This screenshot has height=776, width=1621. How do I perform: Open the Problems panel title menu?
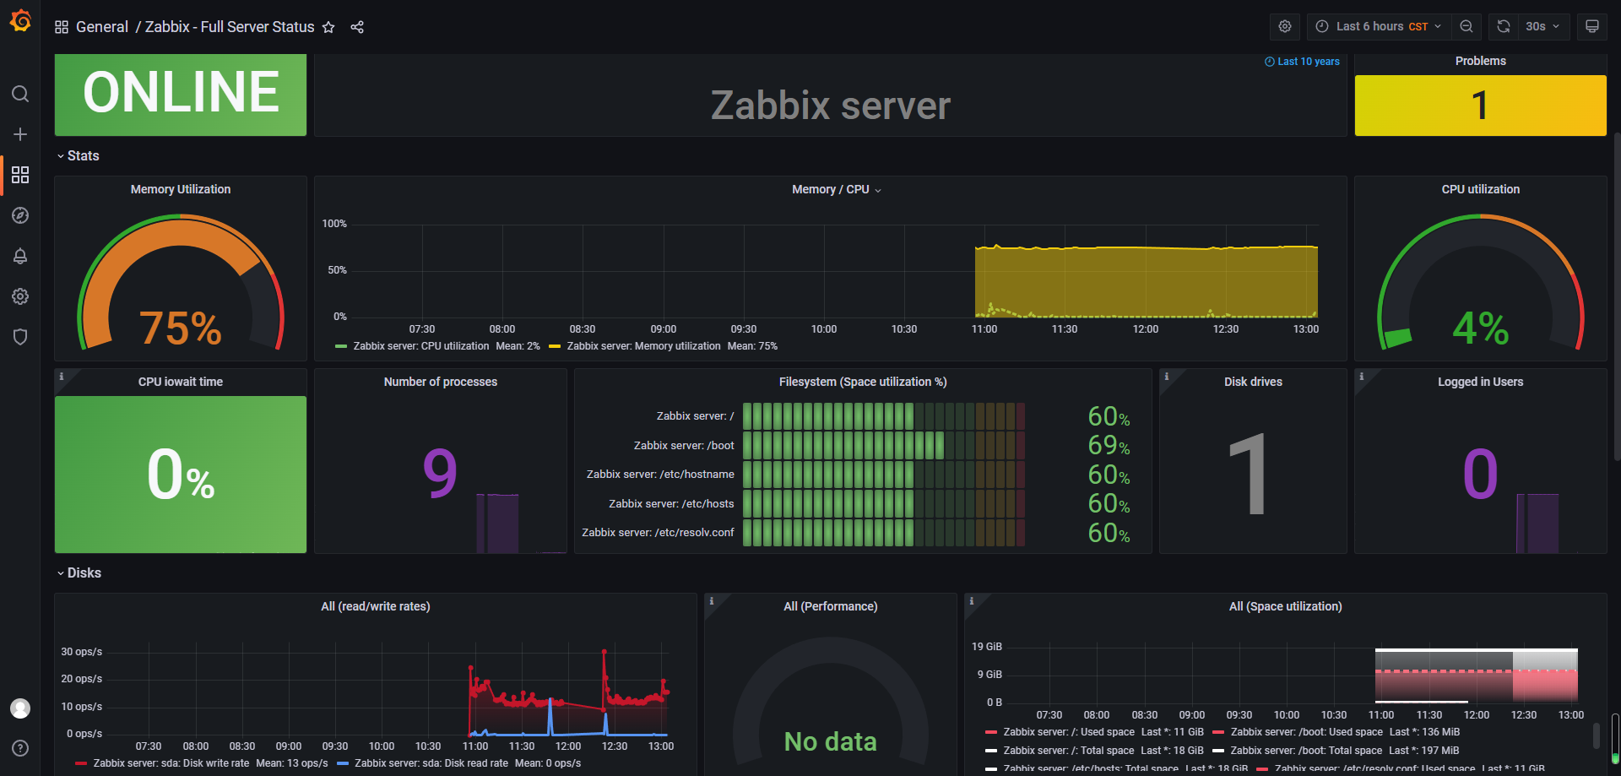point(1481,62)
